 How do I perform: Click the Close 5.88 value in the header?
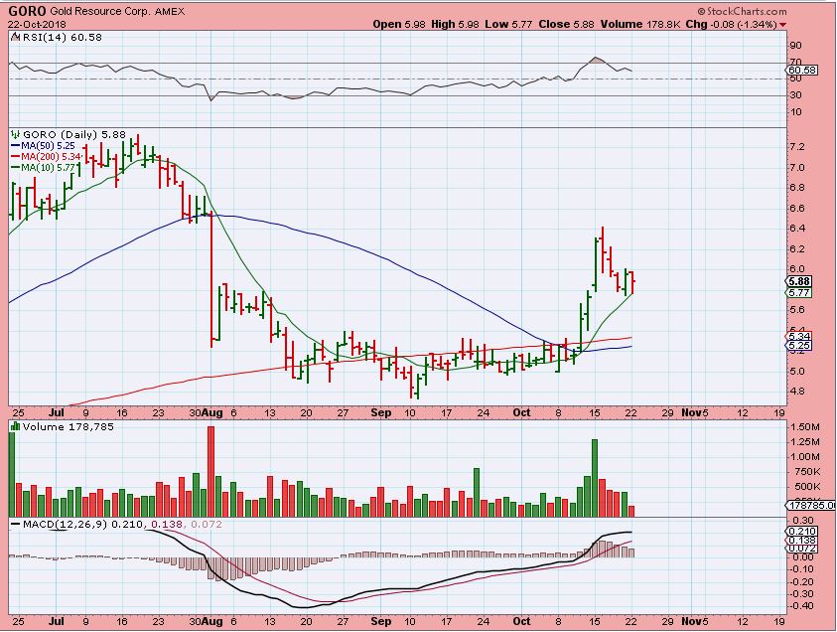click(566, 24)
